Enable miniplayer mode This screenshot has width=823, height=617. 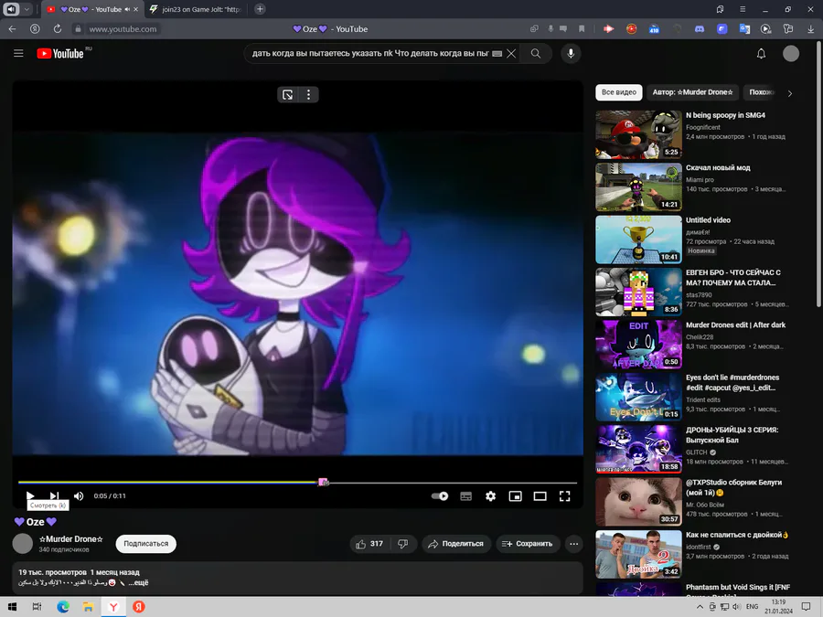516,495
